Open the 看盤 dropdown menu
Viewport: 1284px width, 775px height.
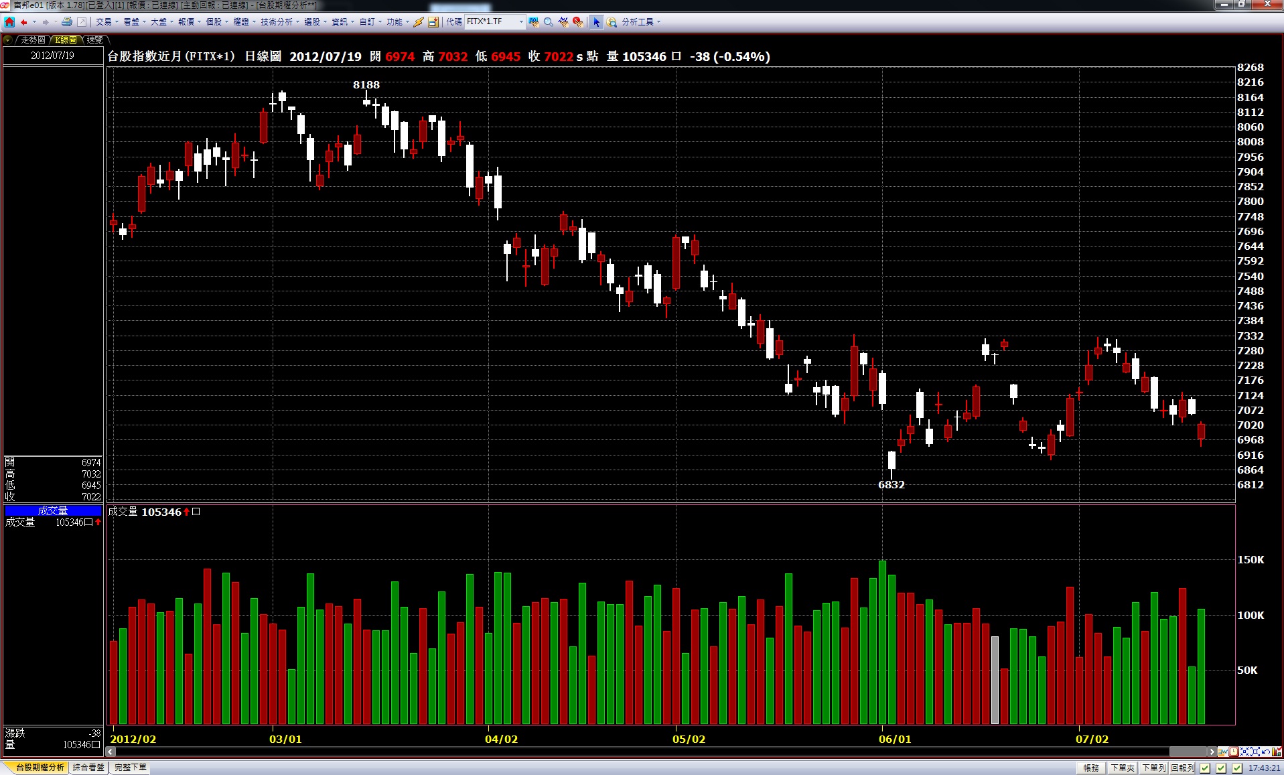click(134, 22)
